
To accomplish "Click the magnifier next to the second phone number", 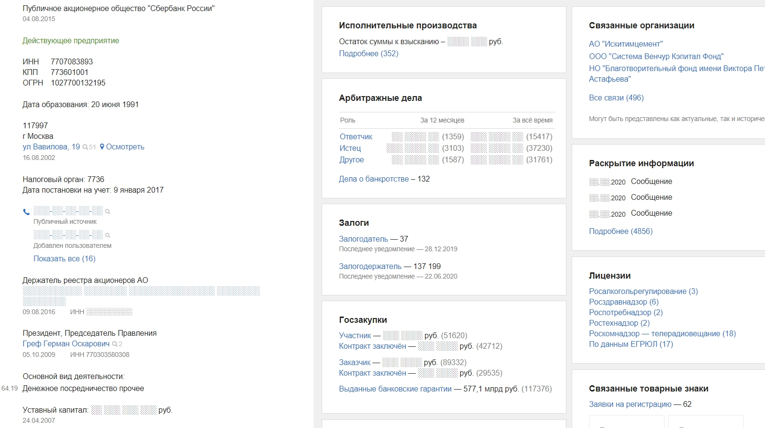I will click(x=108, y=235).
